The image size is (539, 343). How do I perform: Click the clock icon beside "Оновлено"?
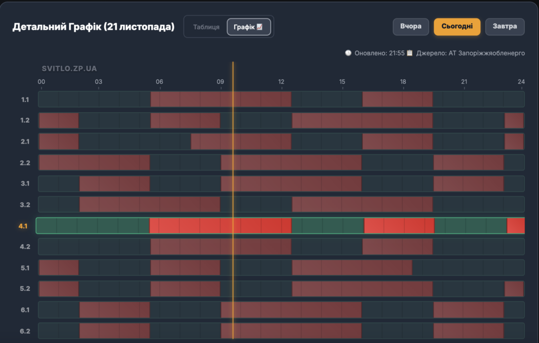[348, 53]
